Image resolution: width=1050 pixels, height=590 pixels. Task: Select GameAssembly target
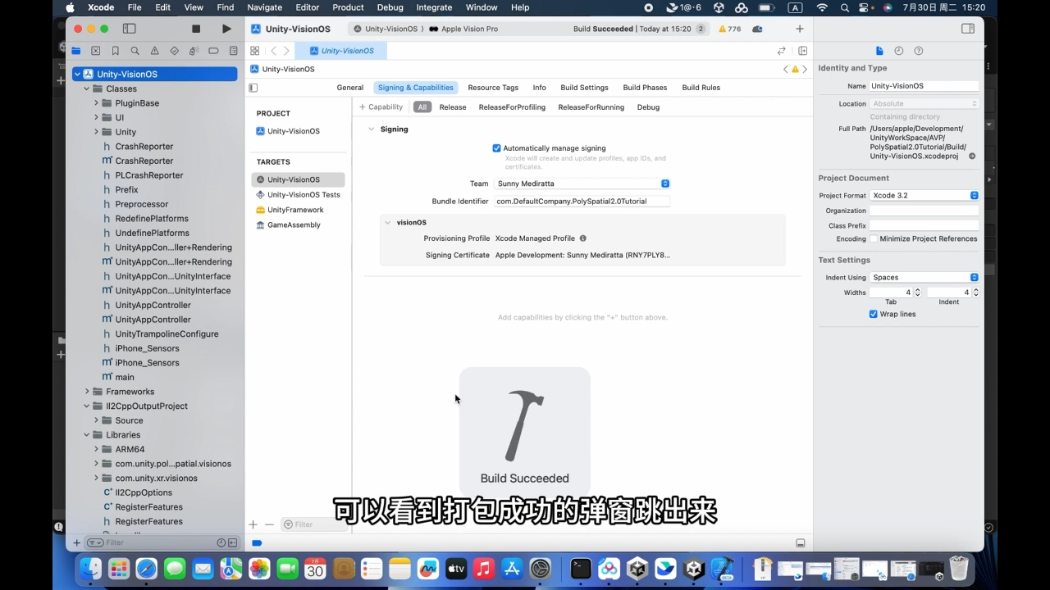[288, 225]
